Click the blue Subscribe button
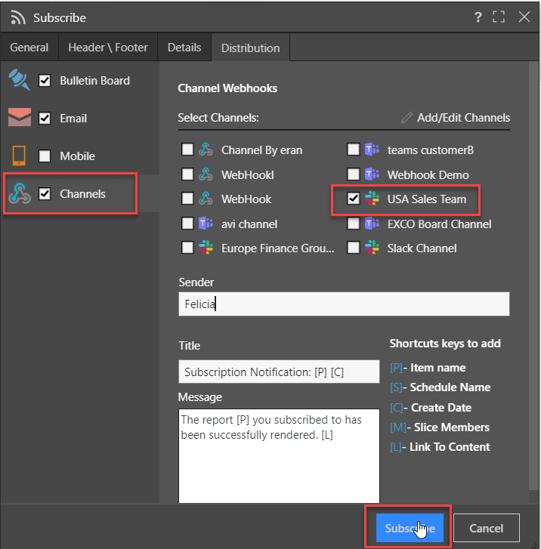541x549 pixels. click(x=410, y=528)
